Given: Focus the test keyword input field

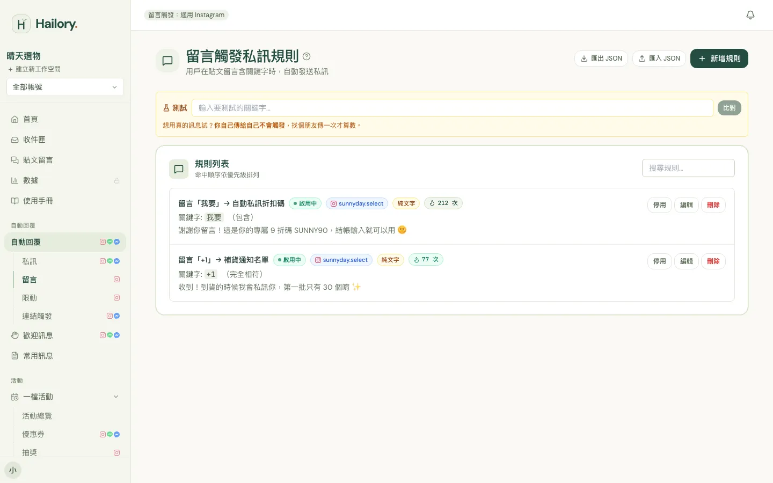Looking at the screenshot, I should point(453,108).
